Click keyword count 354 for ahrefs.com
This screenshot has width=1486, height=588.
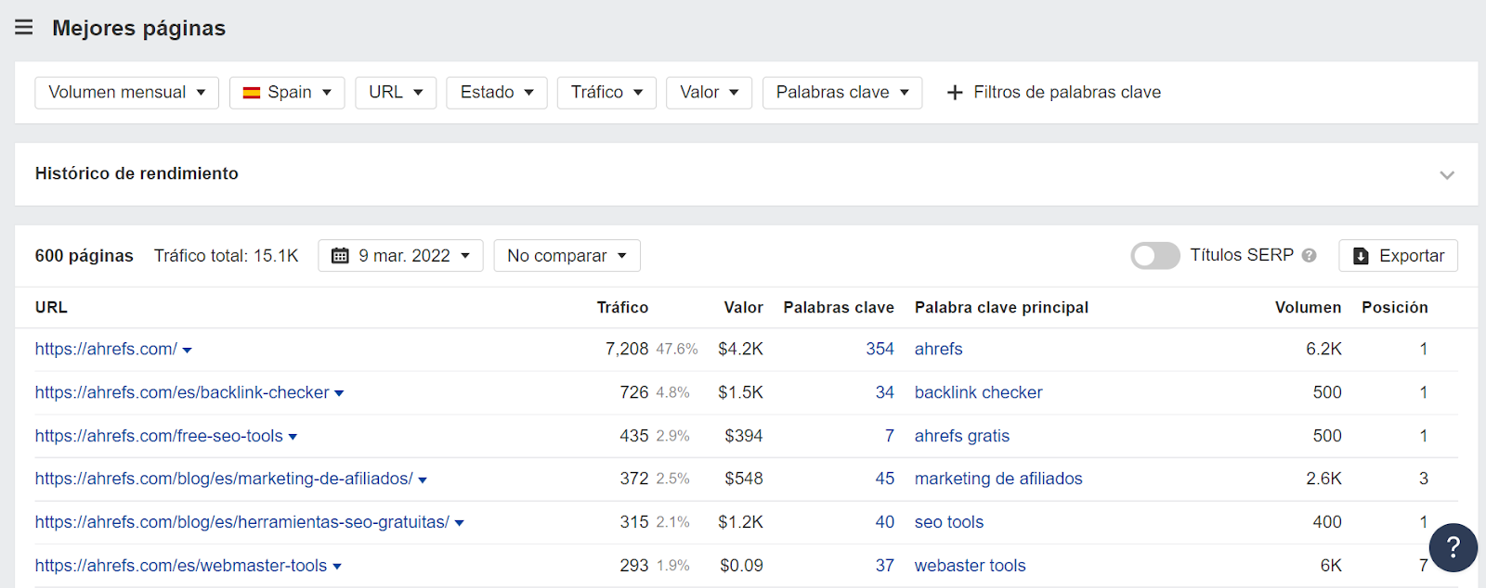click(x=880, y=350)
